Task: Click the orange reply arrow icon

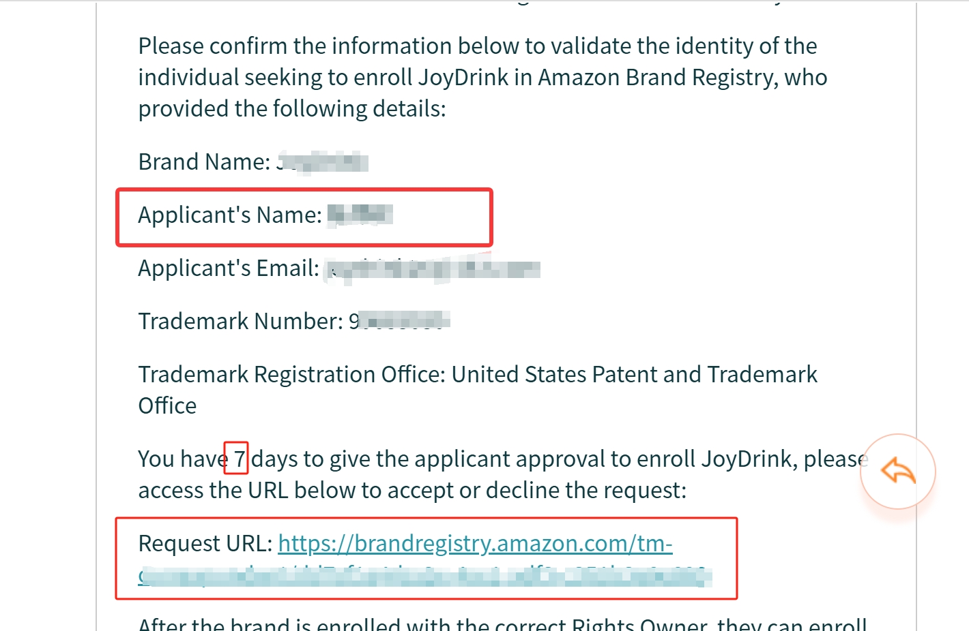Action: point(897,471)
